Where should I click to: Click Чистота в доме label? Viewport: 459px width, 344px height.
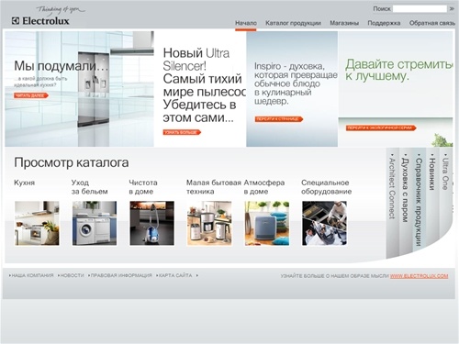coord(143,187)
